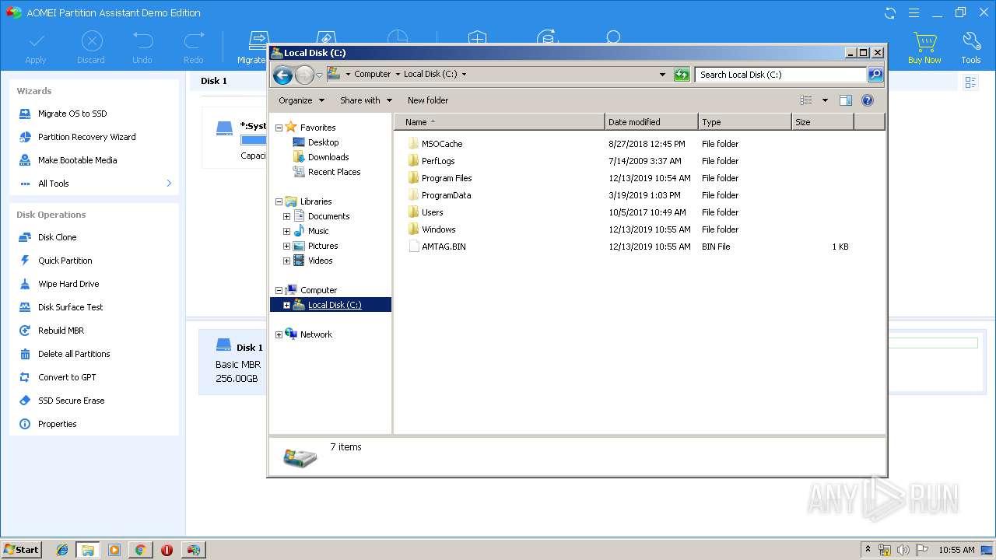Click Internet Explorer taskbar icon
The image size is (996, 560).
tap(62, 550)
